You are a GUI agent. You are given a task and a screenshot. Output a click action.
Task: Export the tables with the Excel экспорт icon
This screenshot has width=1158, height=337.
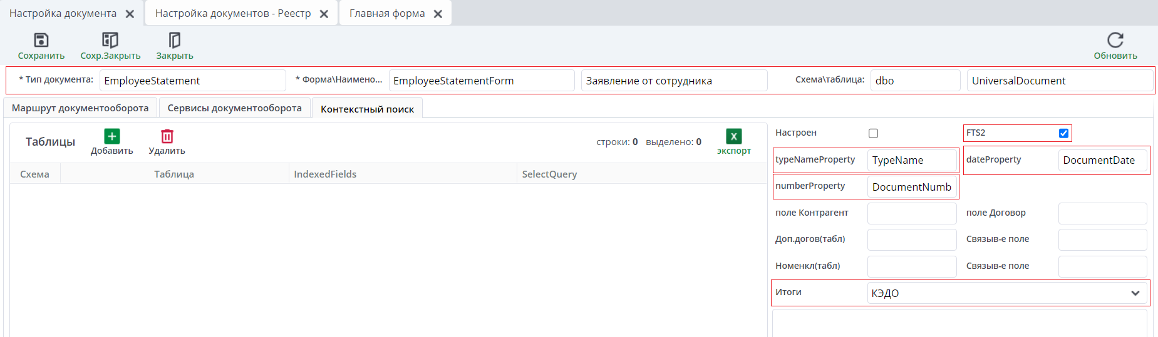734,136
